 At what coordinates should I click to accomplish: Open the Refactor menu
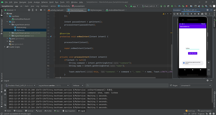pyautogui.click(x=44, y=2)
